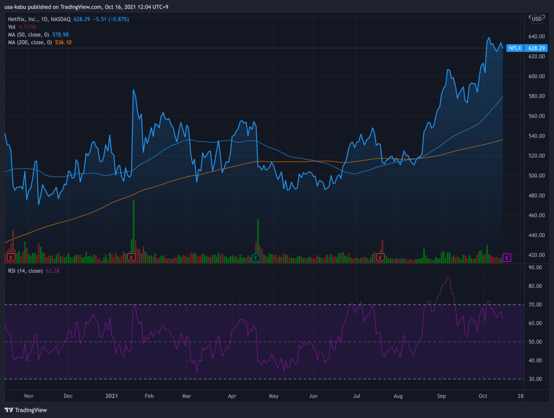Screen dimensions: 554x418
Task: Click the Jun label on time axis
Action: (x=313, y=396)
